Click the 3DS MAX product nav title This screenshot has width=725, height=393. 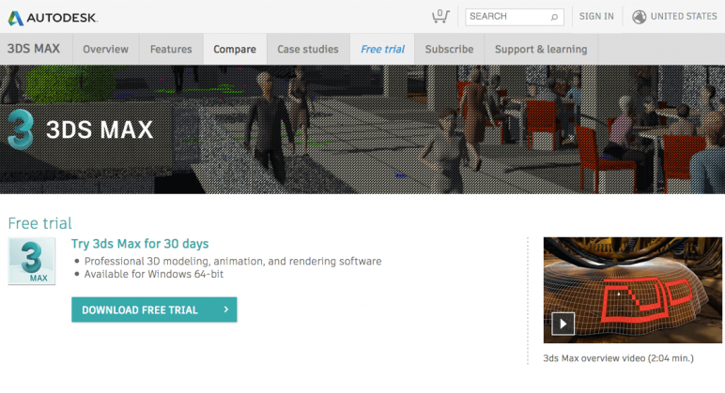point(34,49)
